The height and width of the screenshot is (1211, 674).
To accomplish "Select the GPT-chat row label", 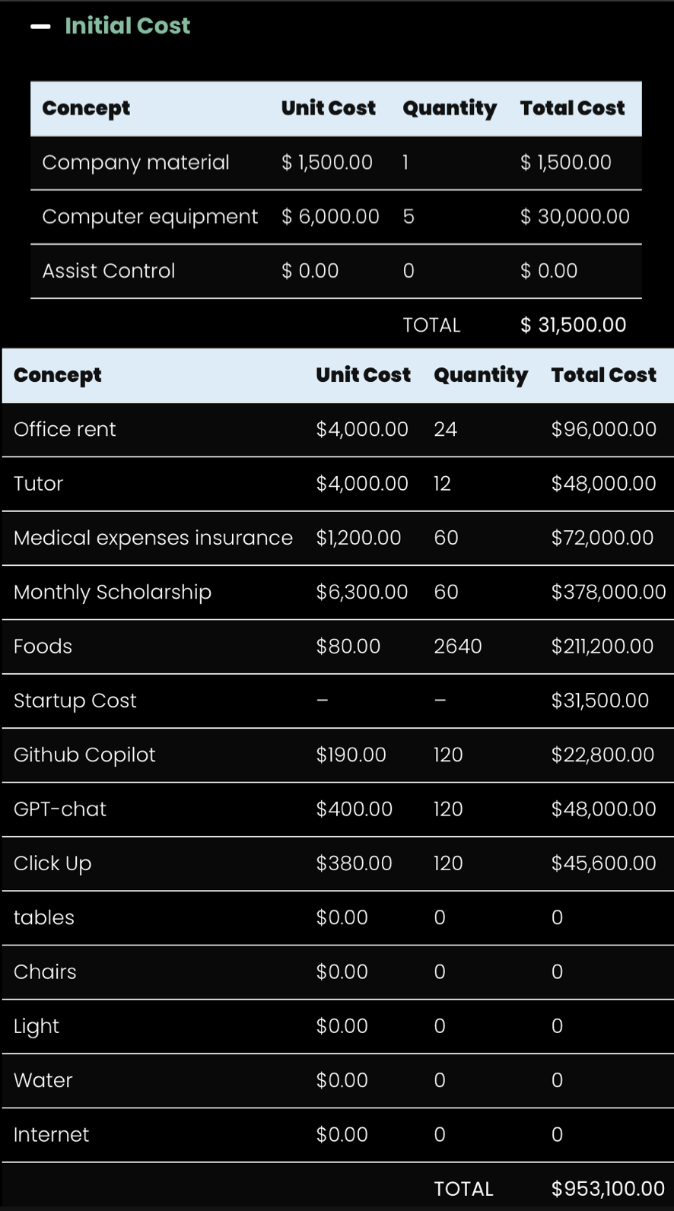I will click(60, 809).
